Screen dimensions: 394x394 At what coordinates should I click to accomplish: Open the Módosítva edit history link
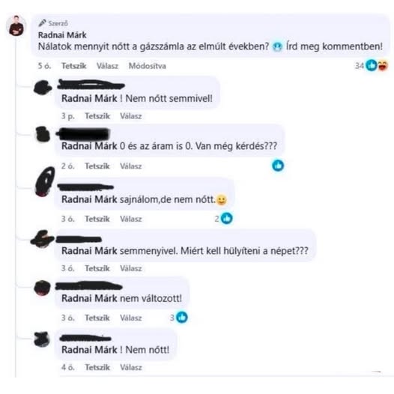tap(148, 66)
